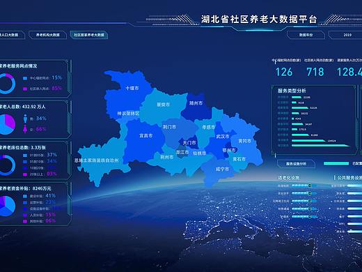The width and height of the screenshot is (362, 272).
Task: Select 仙桃市 on the map
Action: tap(200, 153)
